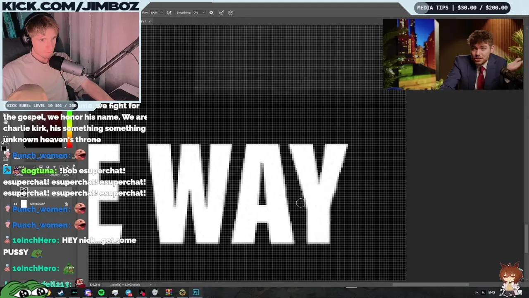Switch to Photoshop on the taskbar
The image size is (529, 298).
(196, 293)
